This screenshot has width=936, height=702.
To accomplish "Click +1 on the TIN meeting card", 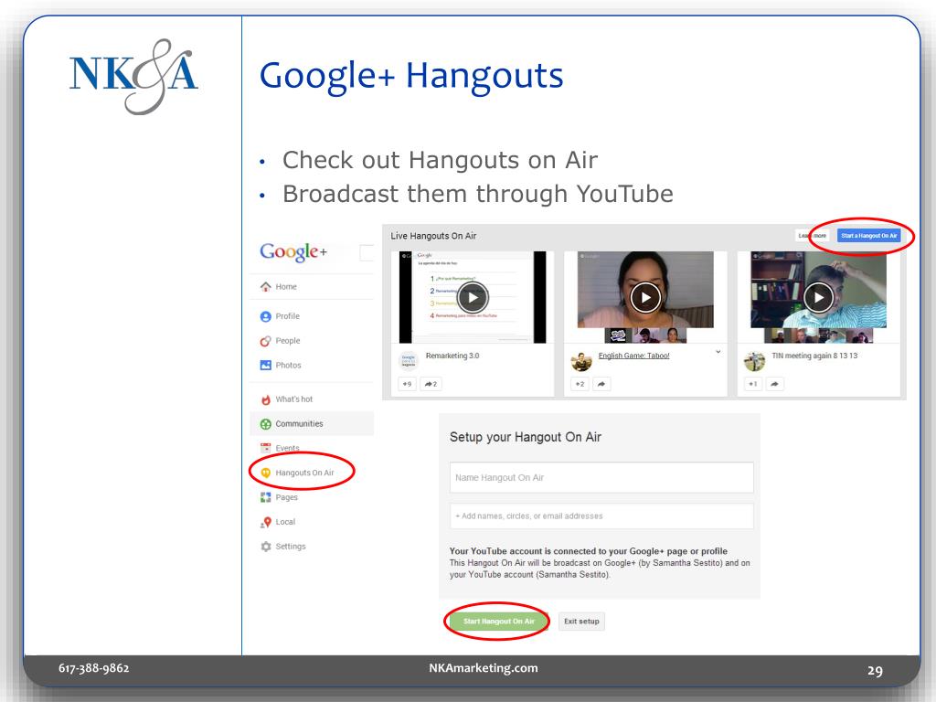I will coord(753,384).
